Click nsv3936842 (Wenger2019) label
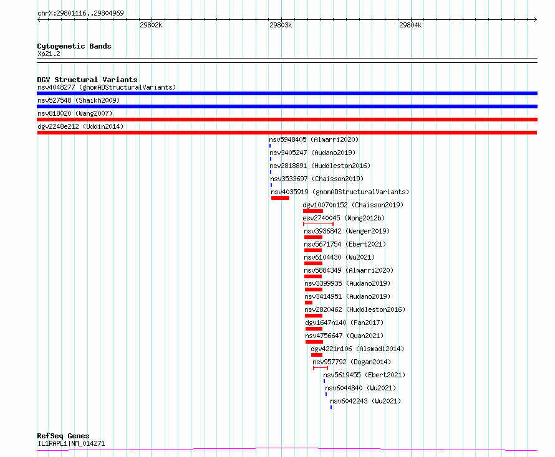The height and width of the screenshot is (457, 555). (347, 231)
